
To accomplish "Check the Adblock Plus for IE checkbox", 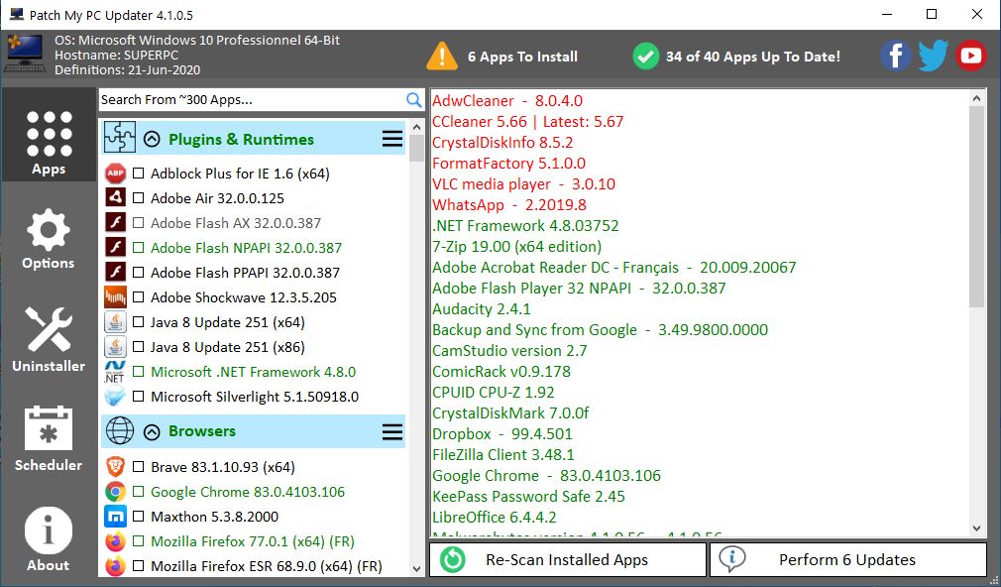I will [138, 174].
